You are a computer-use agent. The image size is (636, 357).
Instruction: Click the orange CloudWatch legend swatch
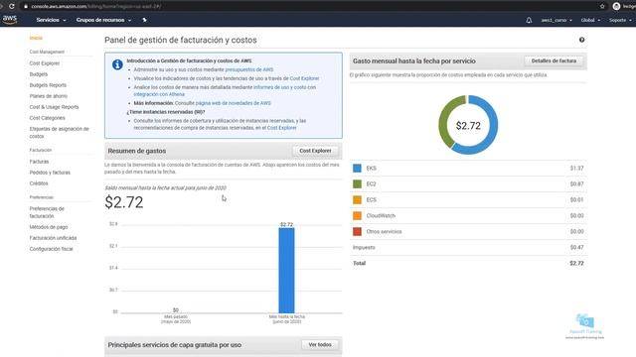point(357,216)
